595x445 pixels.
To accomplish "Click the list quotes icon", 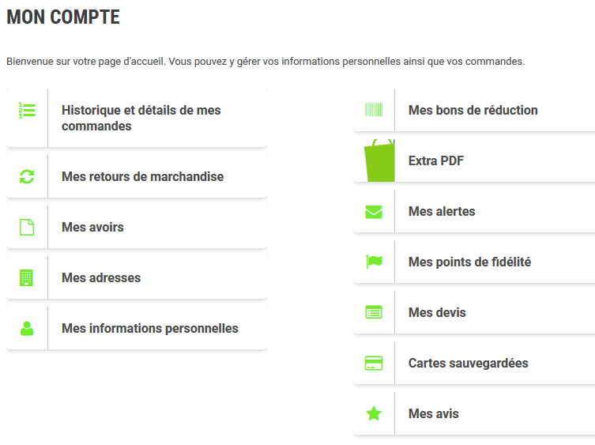I will point(374,313).
